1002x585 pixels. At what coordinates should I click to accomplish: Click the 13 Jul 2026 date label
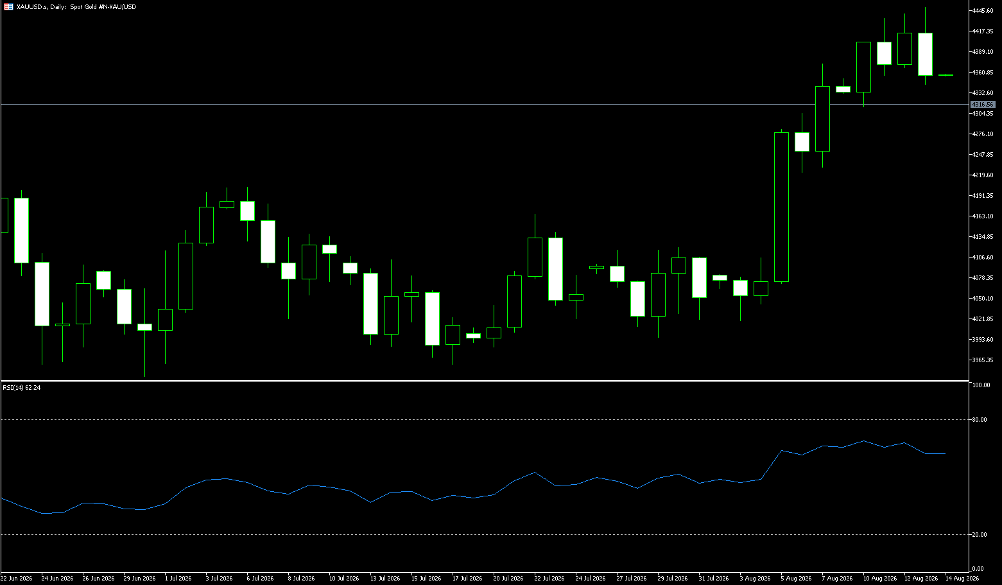tap(385, 579)
